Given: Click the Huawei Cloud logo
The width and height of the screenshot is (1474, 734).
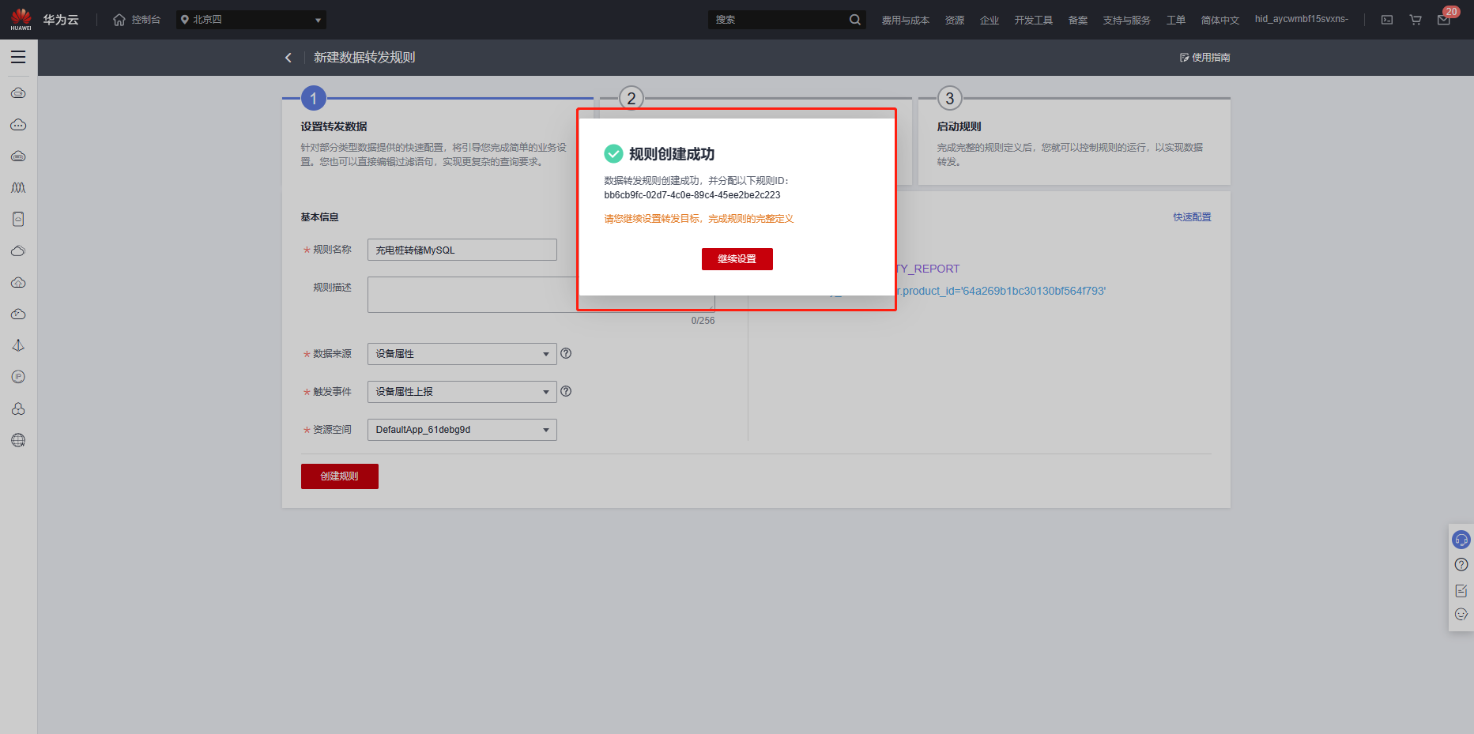Looking at the screenshot, I should coord(21,19).
